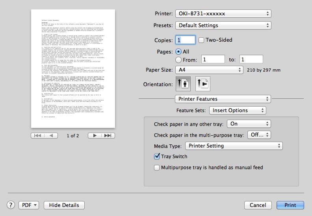Screen dimensions: 312x216
Task: Select portrait orientation icon
Action: point(183,84)
